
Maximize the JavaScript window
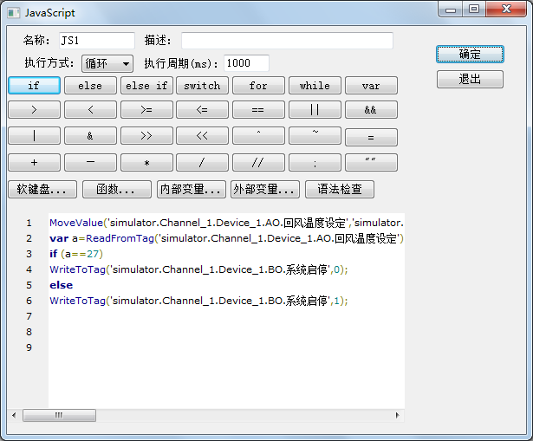click(474, 9)
